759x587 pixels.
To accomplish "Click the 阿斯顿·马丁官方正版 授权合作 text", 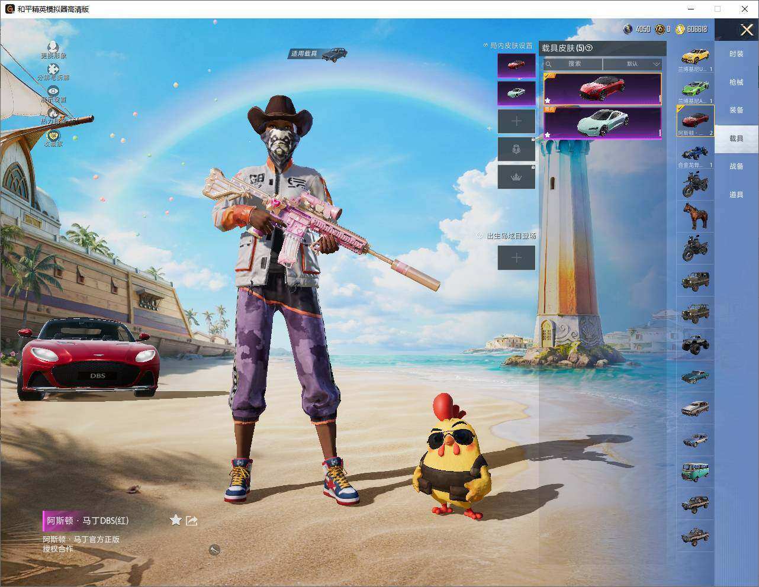I will [x=81, y=544].
